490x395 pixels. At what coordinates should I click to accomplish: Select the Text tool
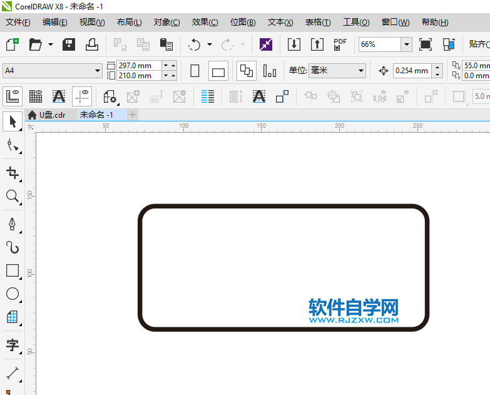13,345
